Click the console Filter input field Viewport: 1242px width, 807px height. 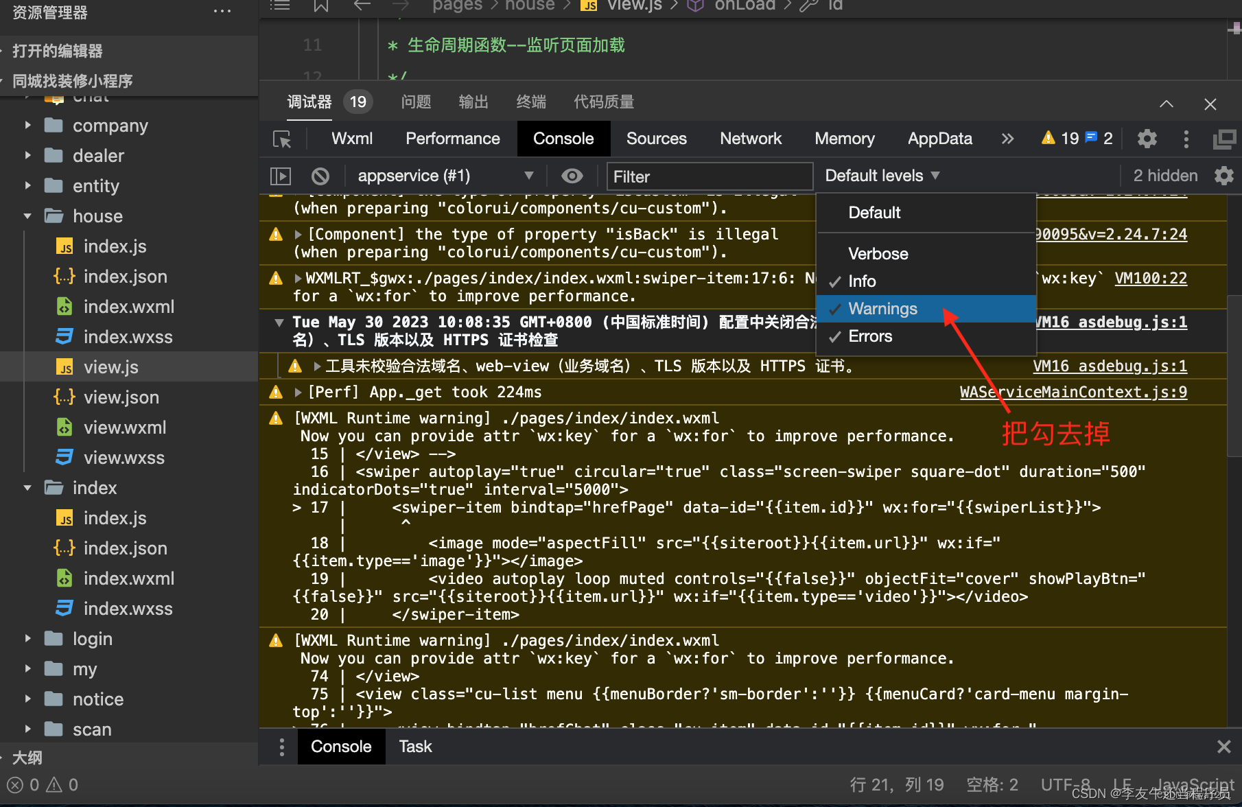pyautogui.click(x=710, y=176)
